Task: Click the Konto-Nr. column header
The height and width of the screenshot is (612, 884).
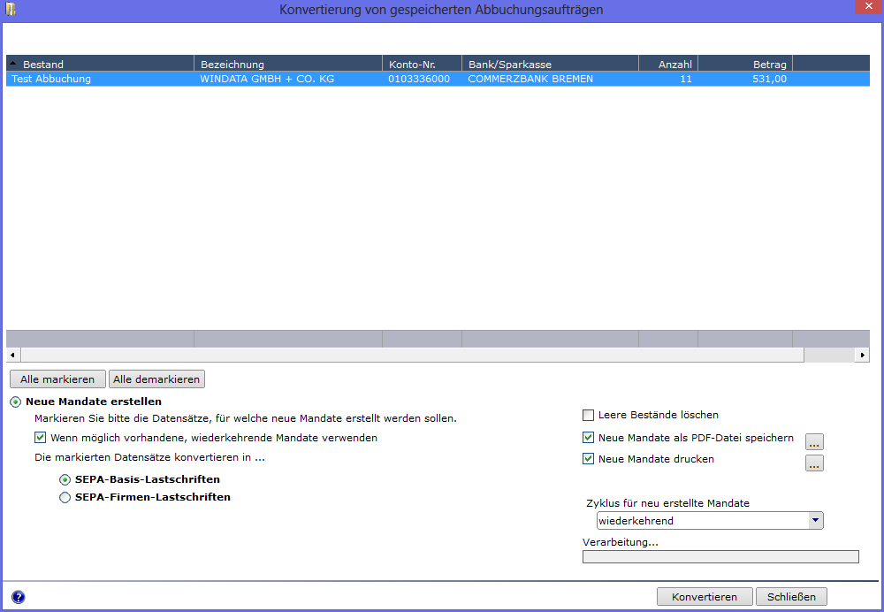Action: pyautogui.click(x=423, y=64)
